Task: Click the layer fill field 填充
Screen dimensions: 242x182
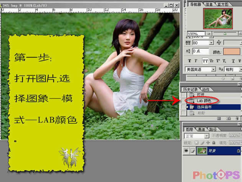Action: (x=235, y=142)
